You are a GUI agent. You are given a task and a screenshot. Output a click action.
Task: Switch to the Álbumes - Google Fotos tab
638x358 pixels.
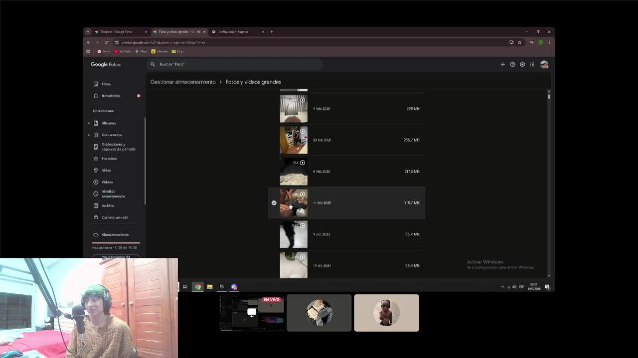[x=121, y=32]
